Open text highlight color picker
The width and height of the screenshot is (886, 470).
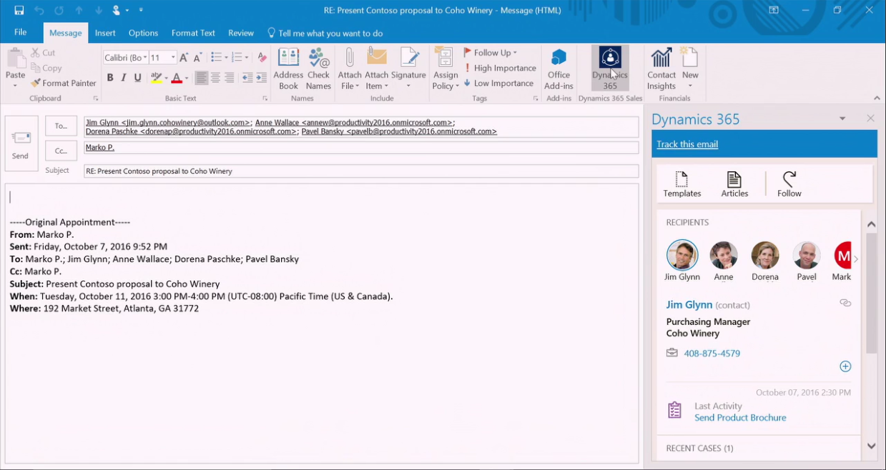(166, 78)
